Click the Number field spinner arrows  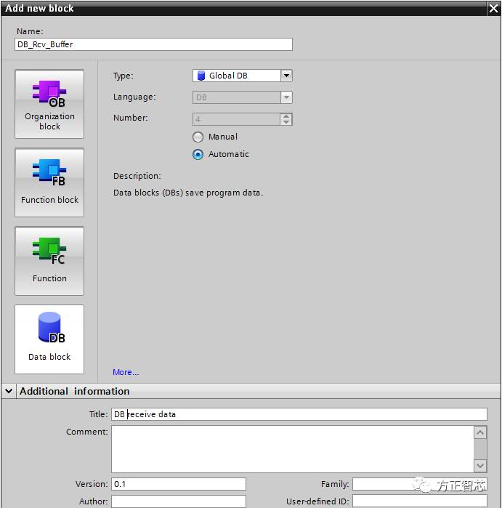[x=286, y=118]
